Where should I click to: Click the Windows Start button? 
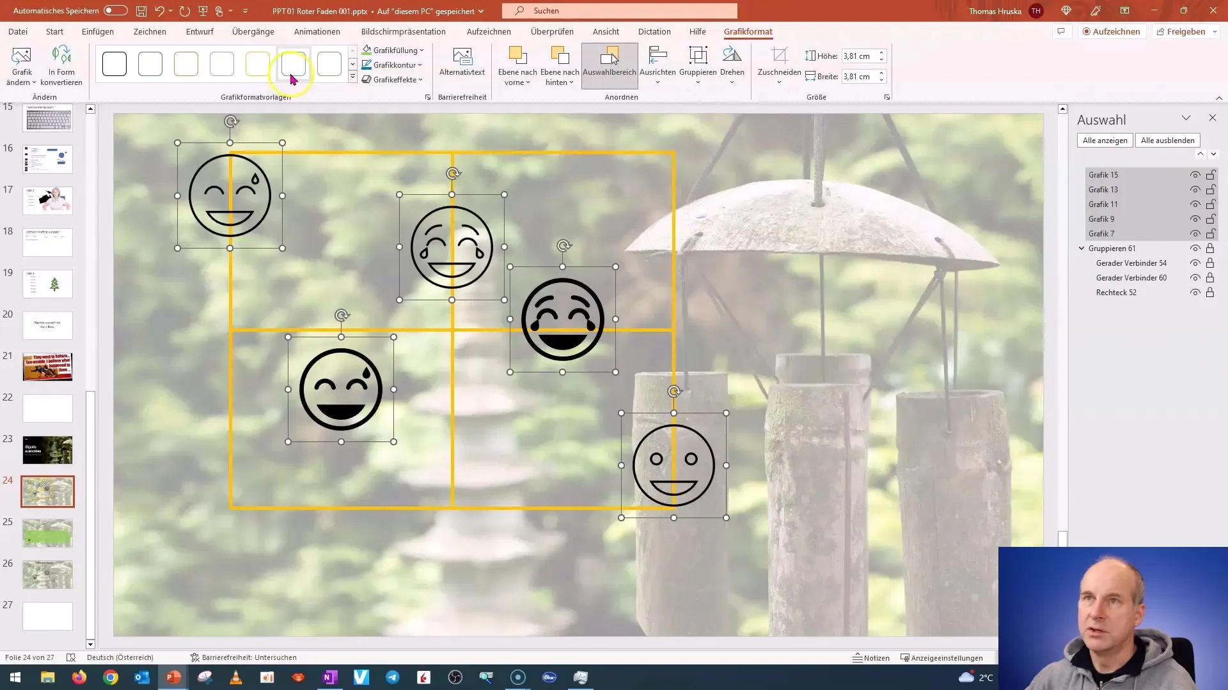pos(15,677)
